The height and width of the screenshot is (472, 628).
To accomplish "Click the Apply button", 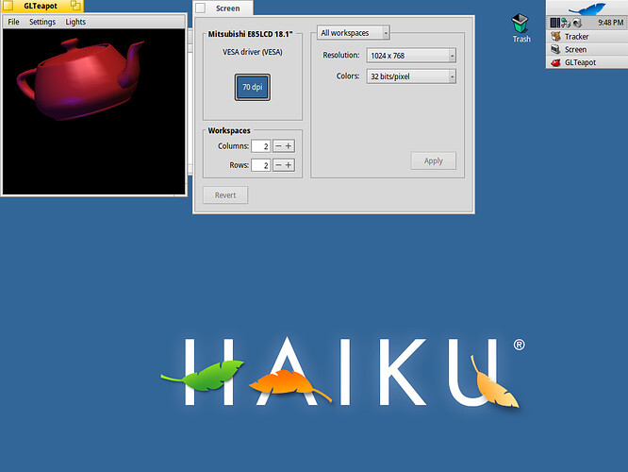I will coord(434,160).
